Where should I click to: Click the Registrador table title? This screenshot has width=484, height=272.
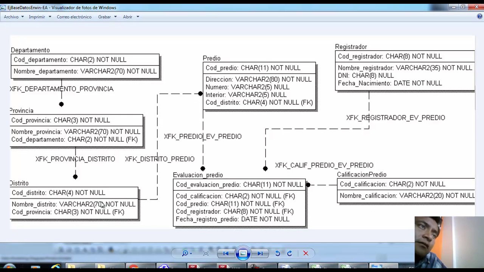(x=351, y=46)
